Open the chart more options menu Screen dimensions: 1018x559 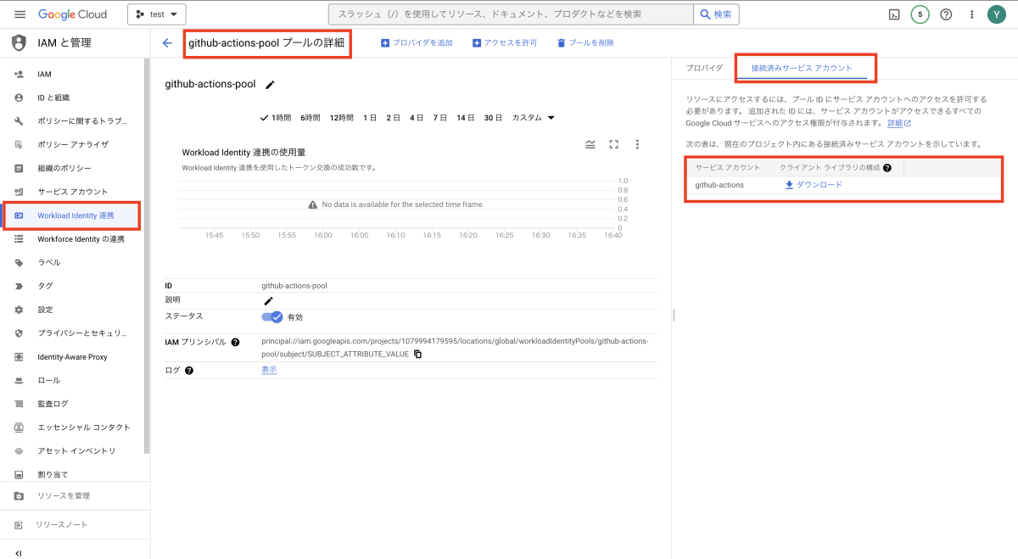coord(637,144)
